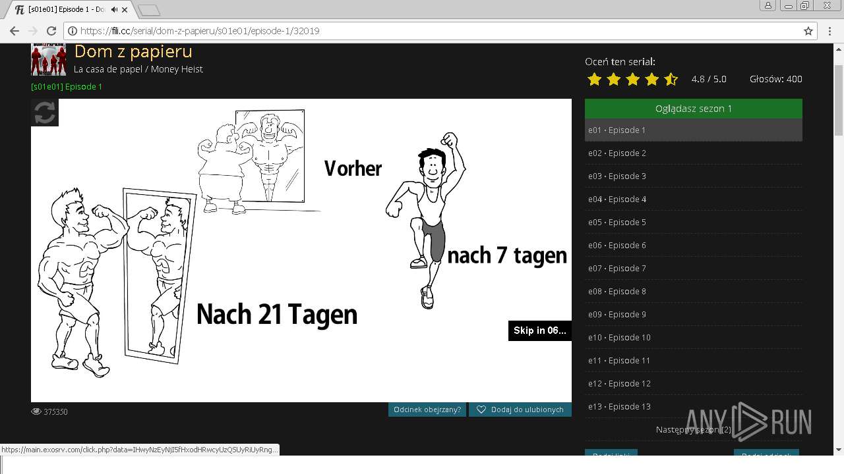Click the address bar URL field
The width and height of the screenshot is (844, 474).
tap(439, 31)
